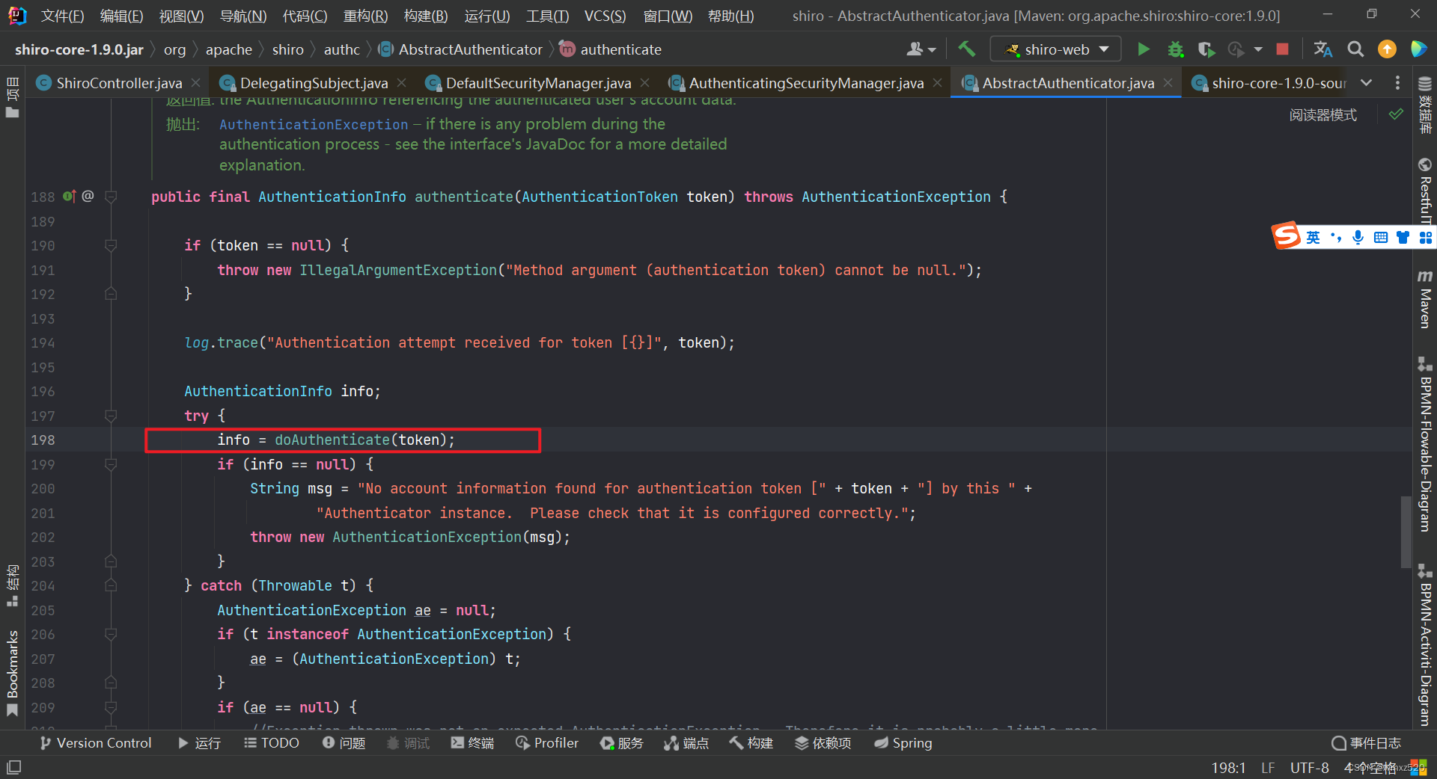
Task: Click the override gutter icon on line 188
Action: click(69, 197)
